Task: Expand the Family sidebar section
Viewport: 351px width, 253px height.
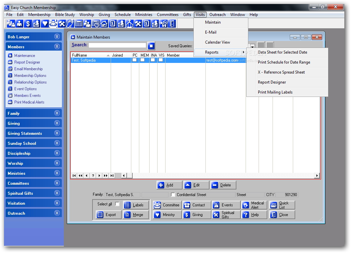Action: click(x=57, y=113)
